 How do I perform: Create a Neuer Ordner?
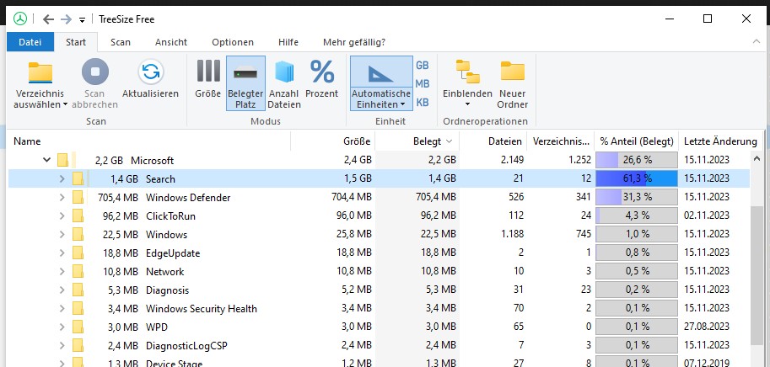click(x=513, y=85)
